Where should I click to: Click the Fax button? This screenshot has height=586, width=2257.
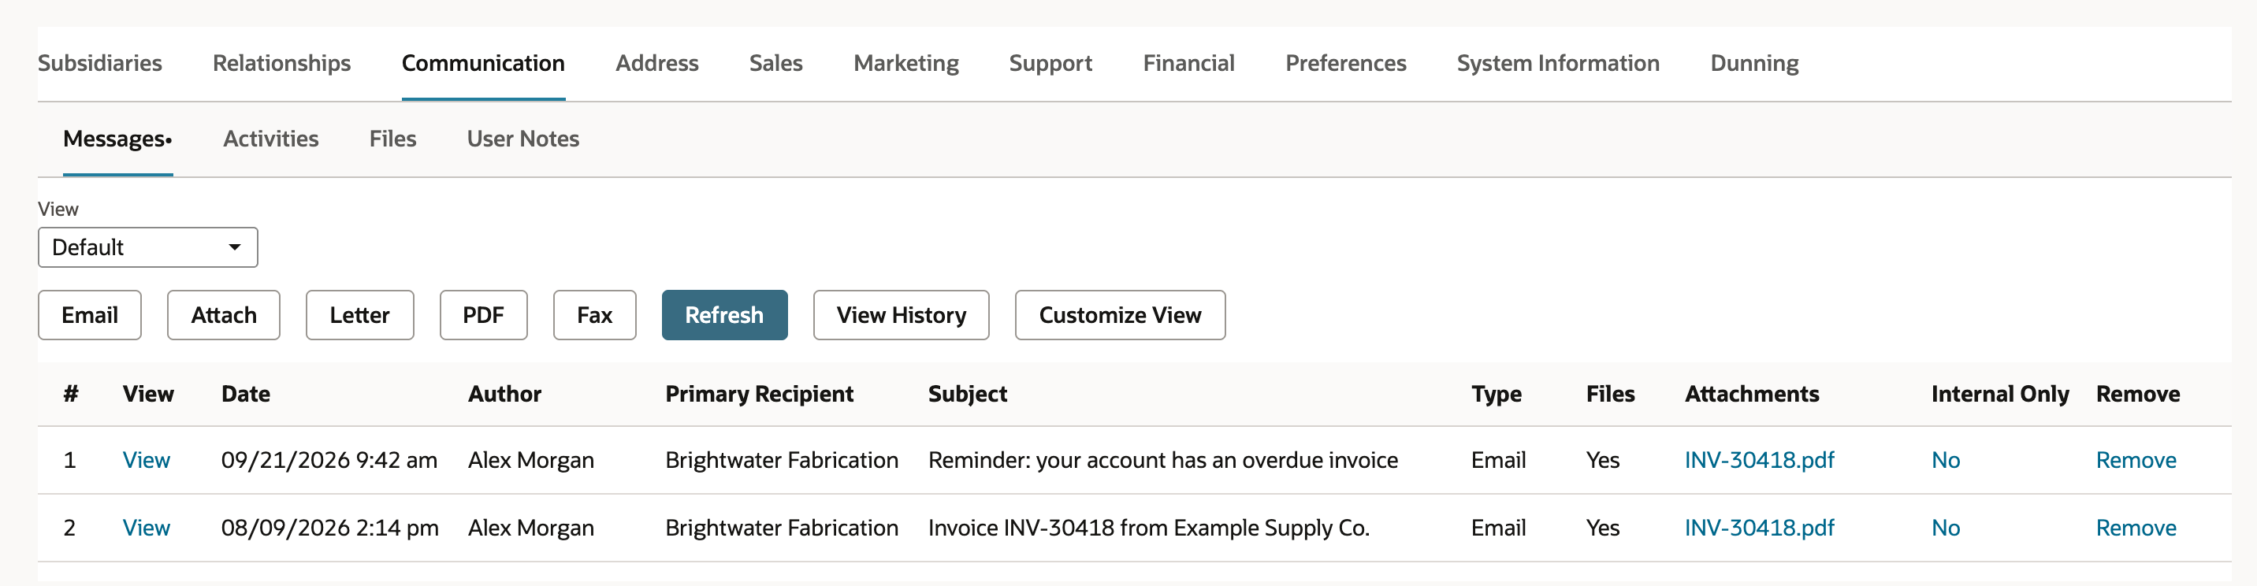[594, 314]
